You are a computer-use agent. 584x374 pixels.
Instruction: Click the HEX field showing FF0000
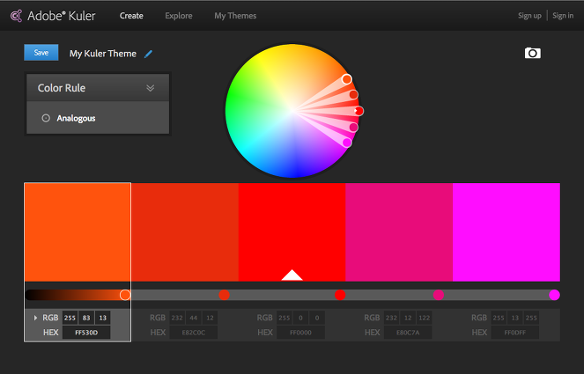pos(301,333)
